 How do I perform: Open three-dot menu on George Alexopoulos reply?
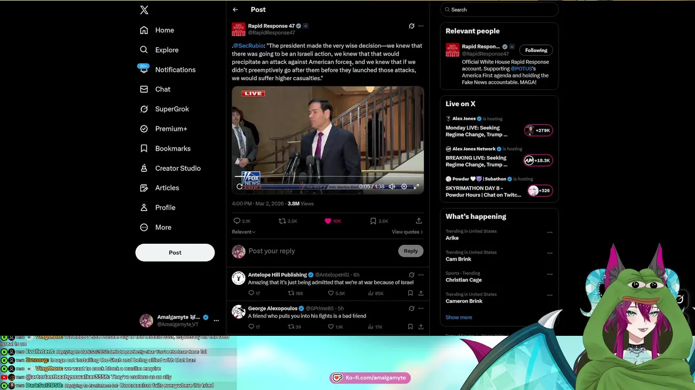421,309
